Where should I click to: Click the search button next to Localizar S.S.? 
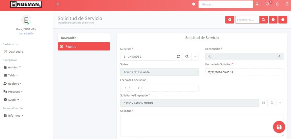click(x=263, y=20)
